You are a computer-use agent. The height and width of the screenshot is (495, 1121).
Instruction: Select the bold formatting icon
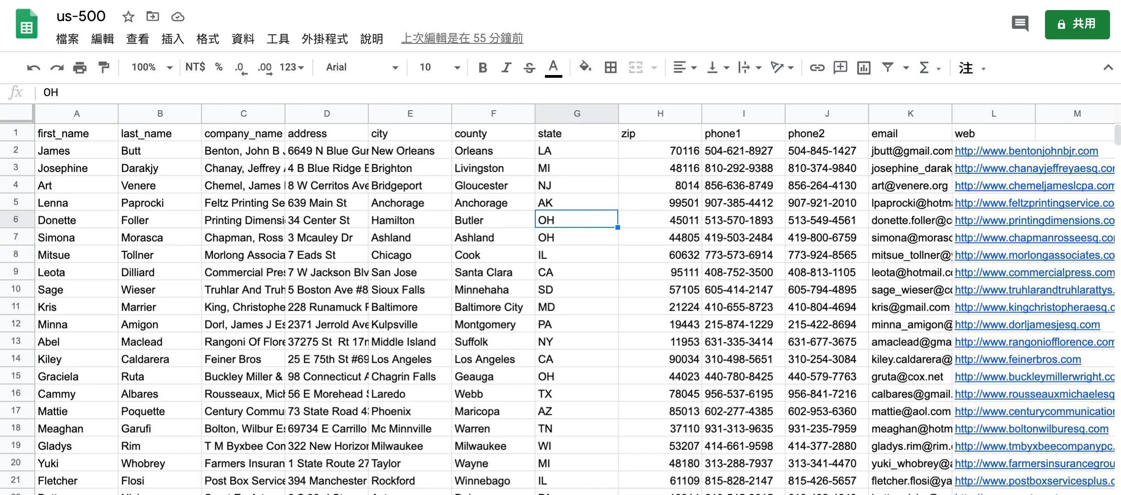tap(483, 67)
